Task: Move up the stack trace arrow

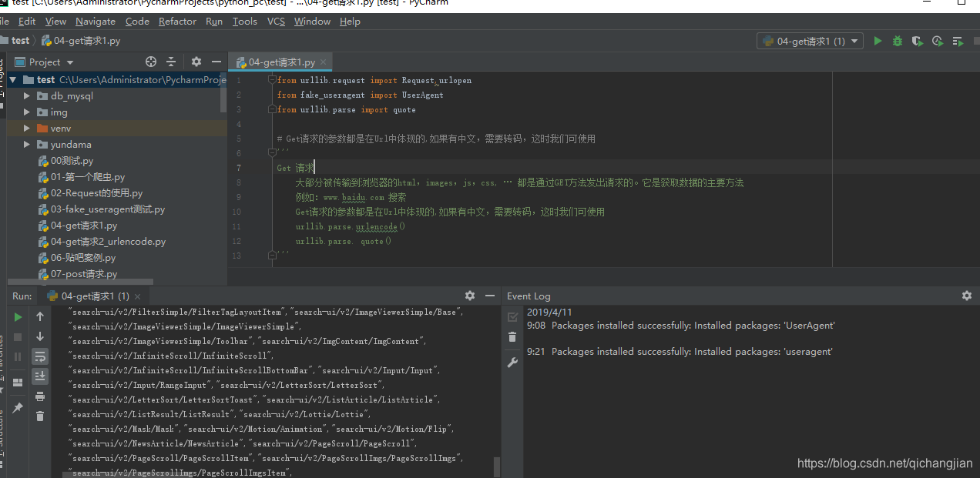Action: pos(40,316)
